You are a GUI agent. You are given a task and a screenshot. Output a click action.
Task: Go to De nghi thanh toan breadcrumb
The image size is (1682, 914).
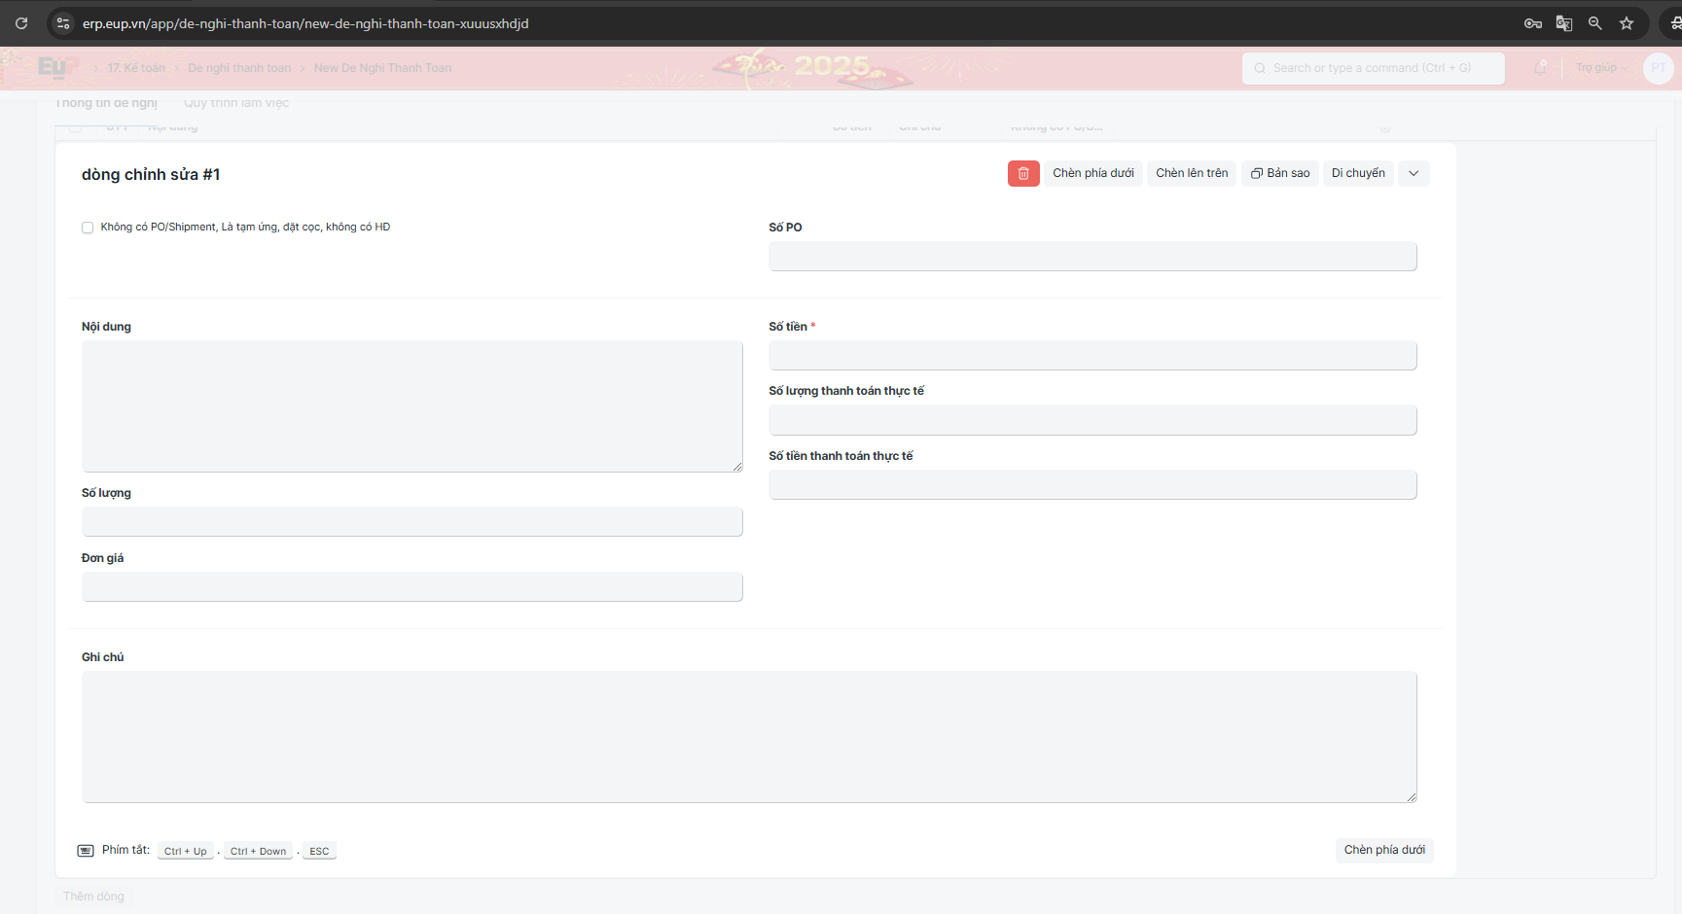239,68
